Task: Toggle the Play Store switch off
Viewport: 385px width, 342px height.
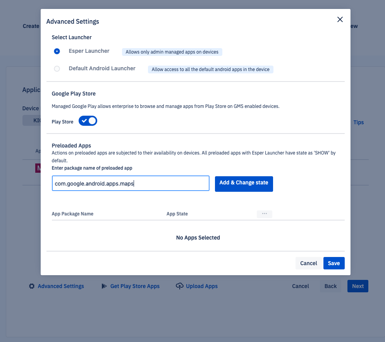Action: (x=88, y=121)
